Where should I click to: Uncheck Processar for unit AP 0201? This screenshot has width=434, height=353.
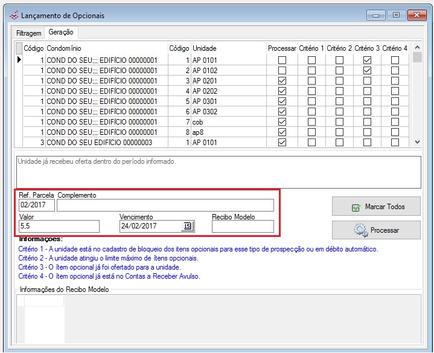(282, 81)
